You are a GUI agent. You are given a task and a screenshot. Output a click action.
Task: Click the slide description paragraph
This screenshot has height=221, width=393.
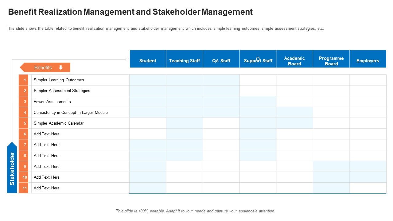[x=165, y=29]
